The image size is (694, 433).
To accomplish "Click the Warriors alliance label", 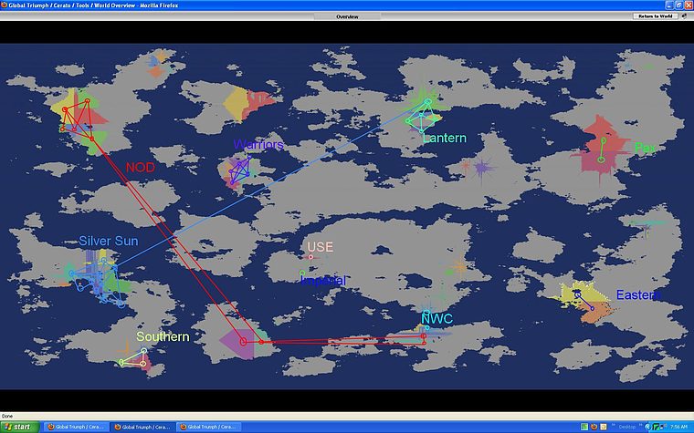I will [258, 144].
